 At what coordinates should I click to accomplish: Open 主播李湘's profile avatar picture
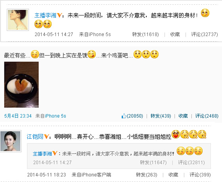pos(18,20)
